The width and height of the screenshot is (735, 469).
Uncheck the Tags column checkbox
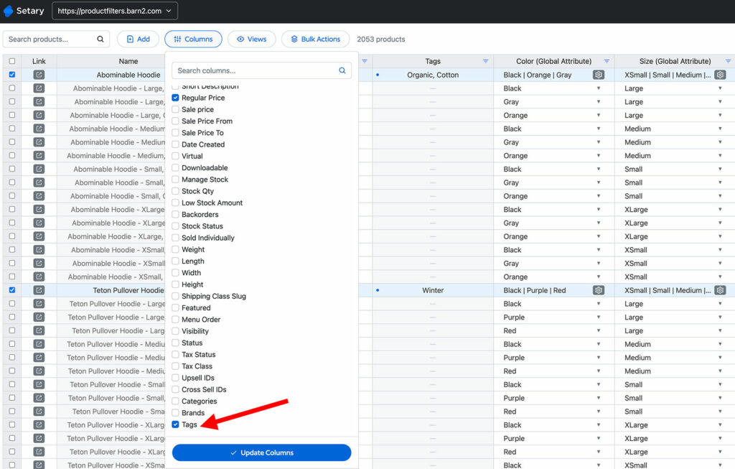point(175,424)
